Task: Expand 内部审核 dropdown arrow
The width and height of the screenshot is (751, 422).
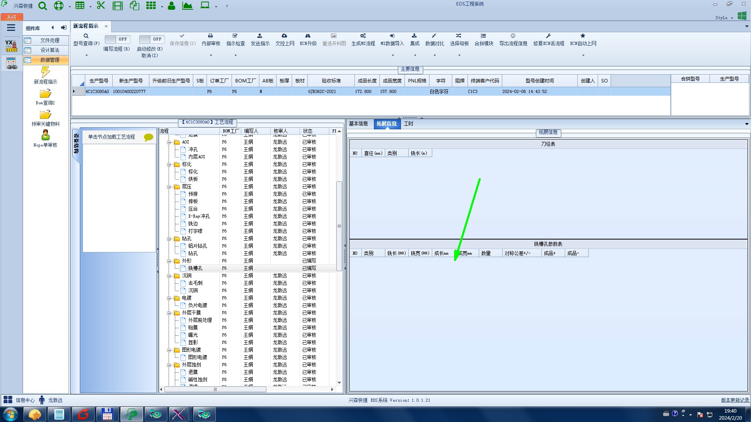Action: pyautogui.click(x=211, y=55)
